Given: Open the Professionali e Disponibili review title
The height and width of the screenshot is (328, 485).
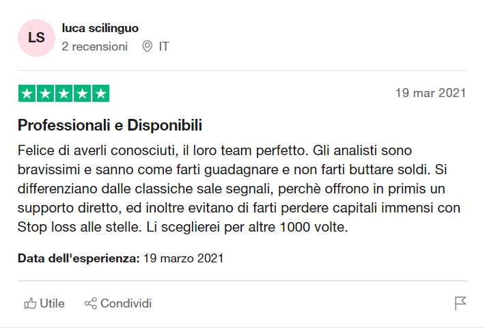Looking at the screenshot, I should click(110, 126).
